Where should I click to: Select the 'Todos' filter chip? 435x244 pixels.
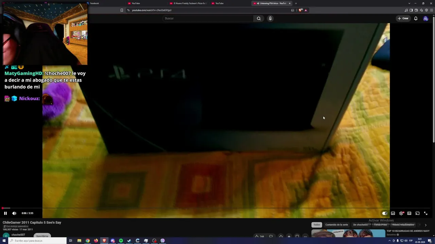click(x=317, y=225)
